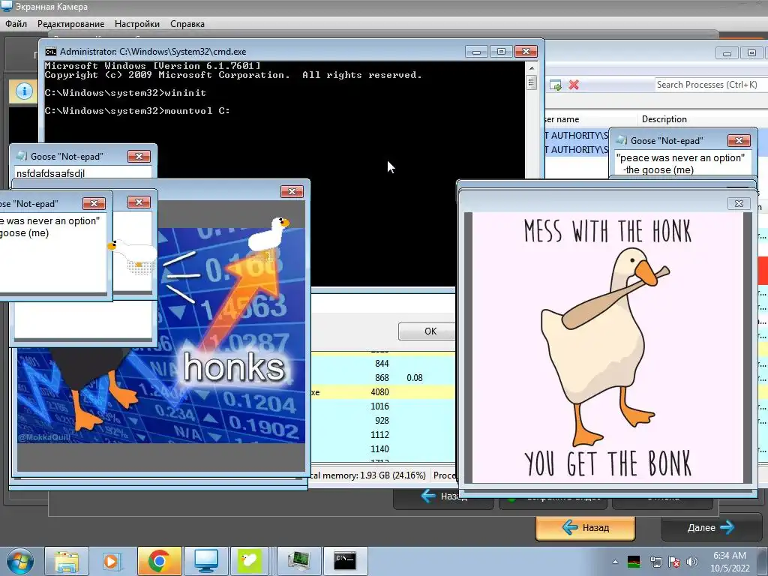Viewport: 768px width, 576px height.
Task: Open Windows Media Player from the taskbar
Action: tap(111, 561)
